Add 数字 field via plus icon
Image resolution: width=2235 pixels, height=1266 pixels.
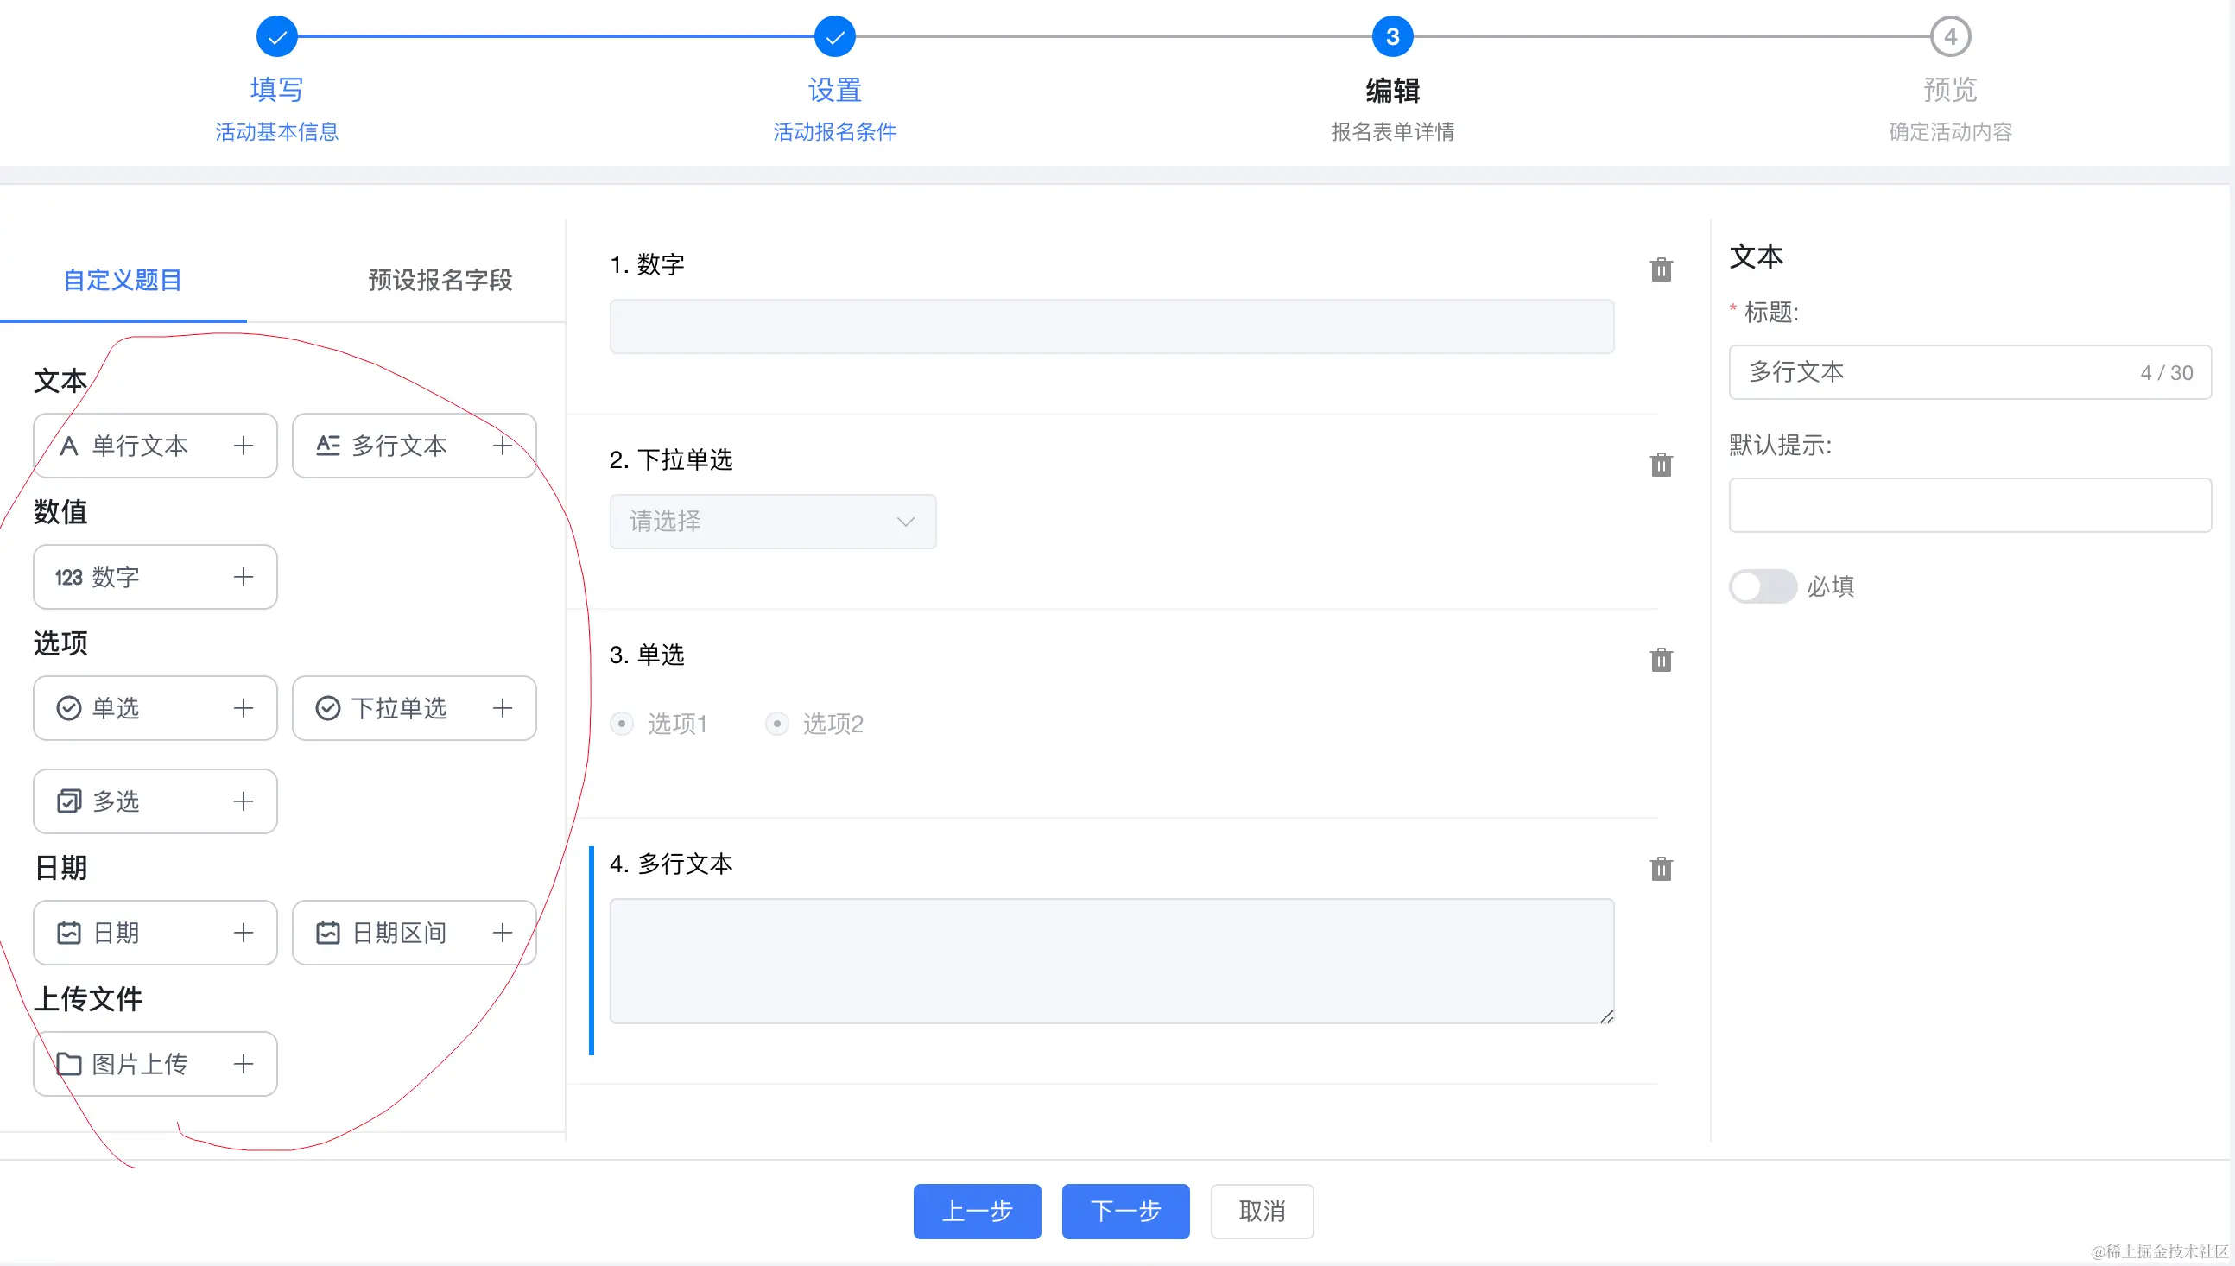(244, 578)
